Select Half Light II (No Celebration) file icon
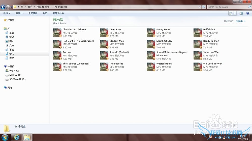 click(57, 44)
